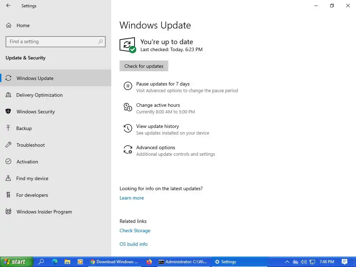
Task: Open the Home icon in sidebar
Action: [x=9, y=25]
